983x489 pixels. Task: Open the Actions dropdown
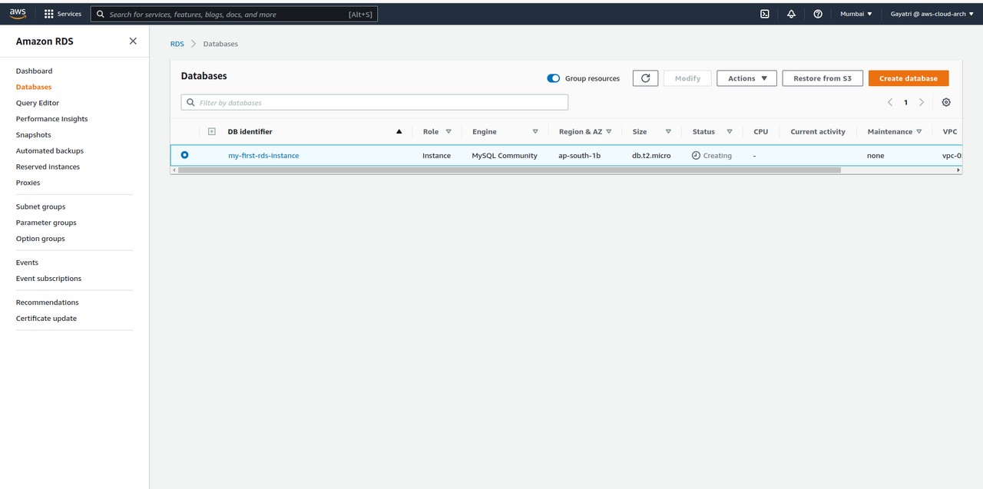pyautogui.click(x=746, y=78)
